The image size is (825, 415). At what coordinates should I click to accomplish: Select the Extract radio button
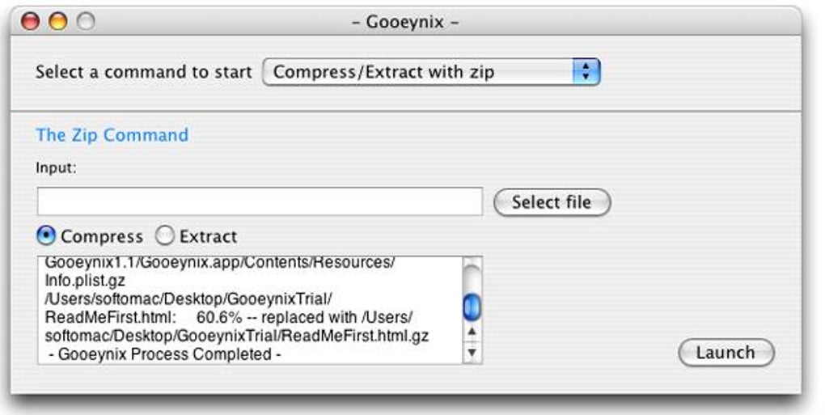tap(165, 236)
